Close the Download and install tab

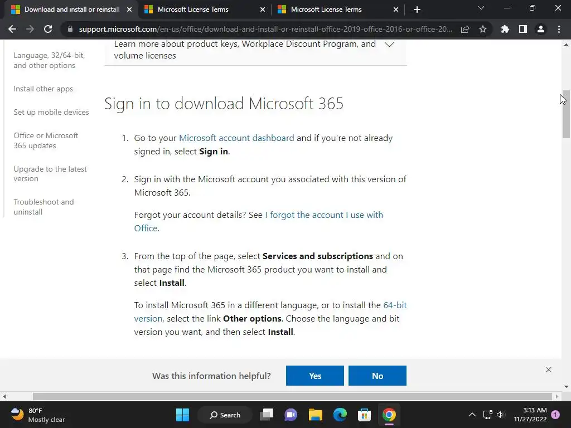(x=129, y=10)
